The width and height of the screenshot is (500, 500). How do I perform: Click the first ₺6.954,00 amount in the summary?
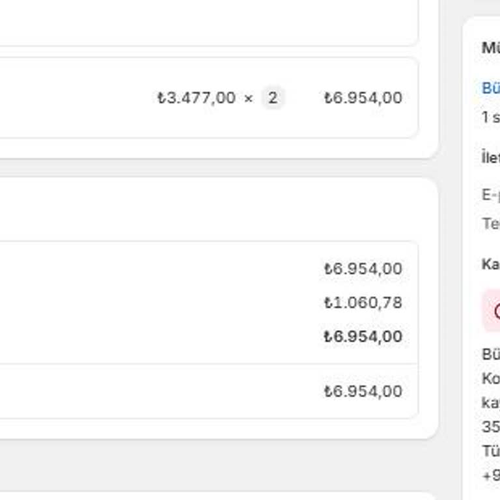[x=363, y=269]
